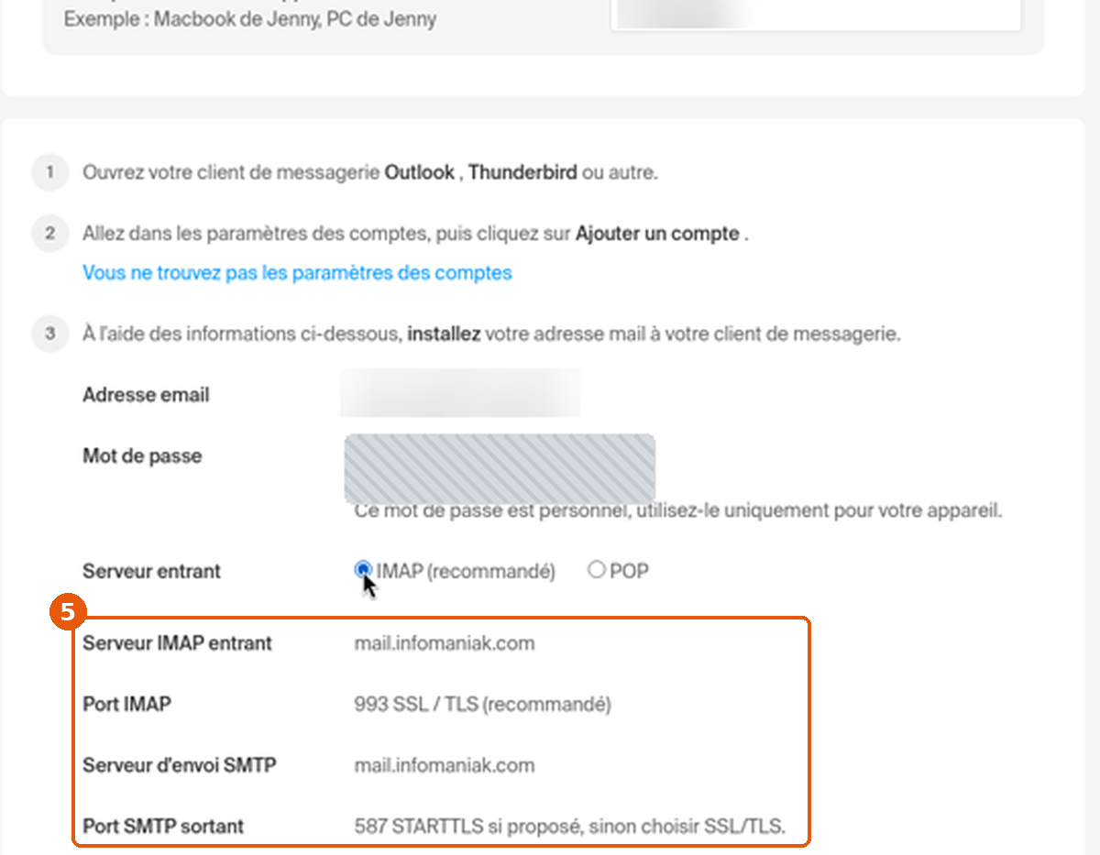Click the 'Port SMTP sortant' label
The image size is (1100, 855).
[x=163, y=826]
